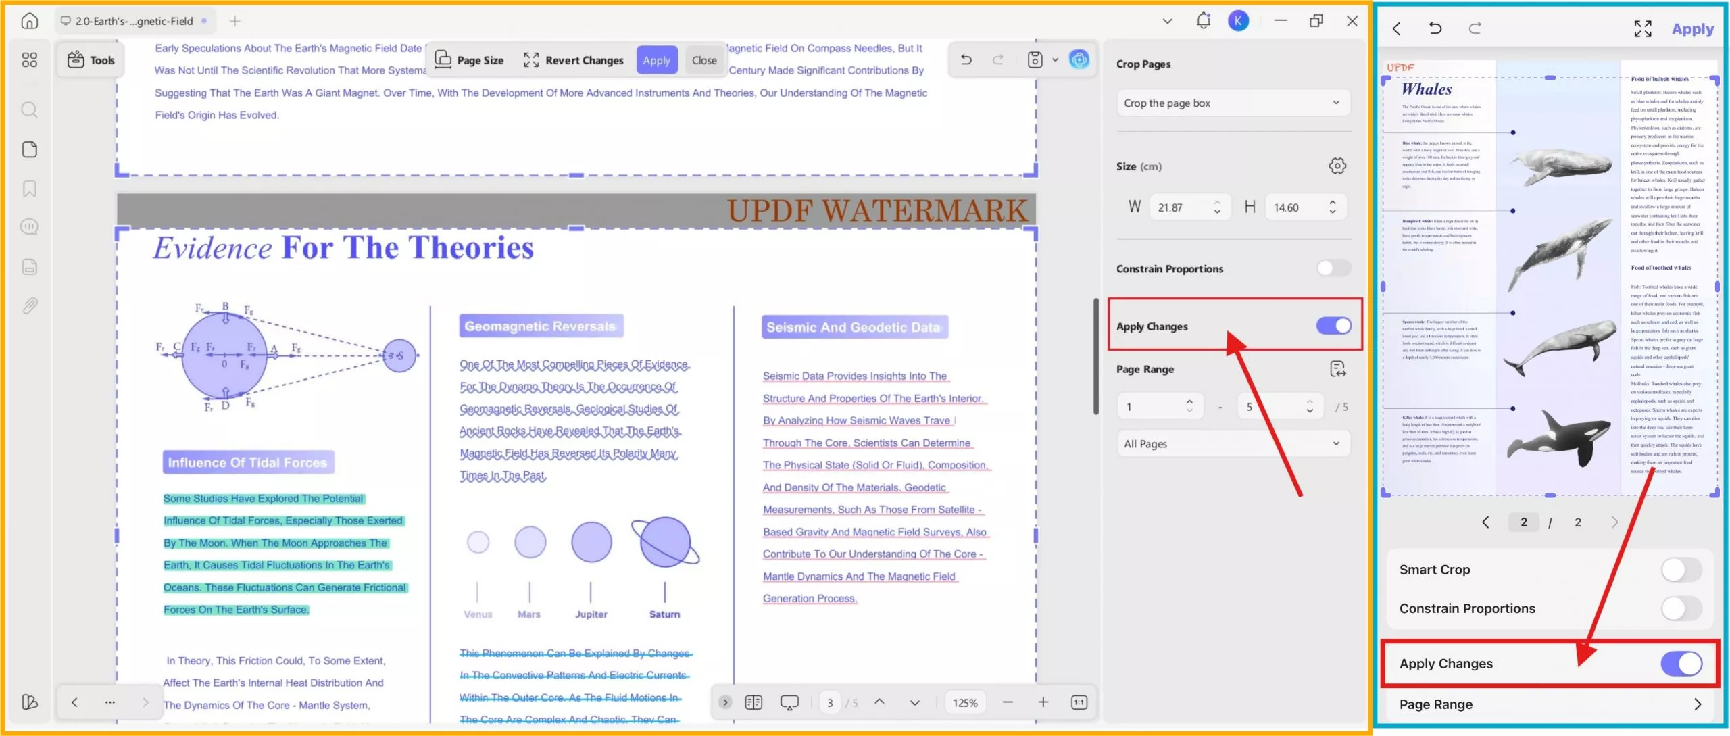Click the purple Apply button in toolbar
This screenshot has width=1730, height=736.
[x=656, y=60]
